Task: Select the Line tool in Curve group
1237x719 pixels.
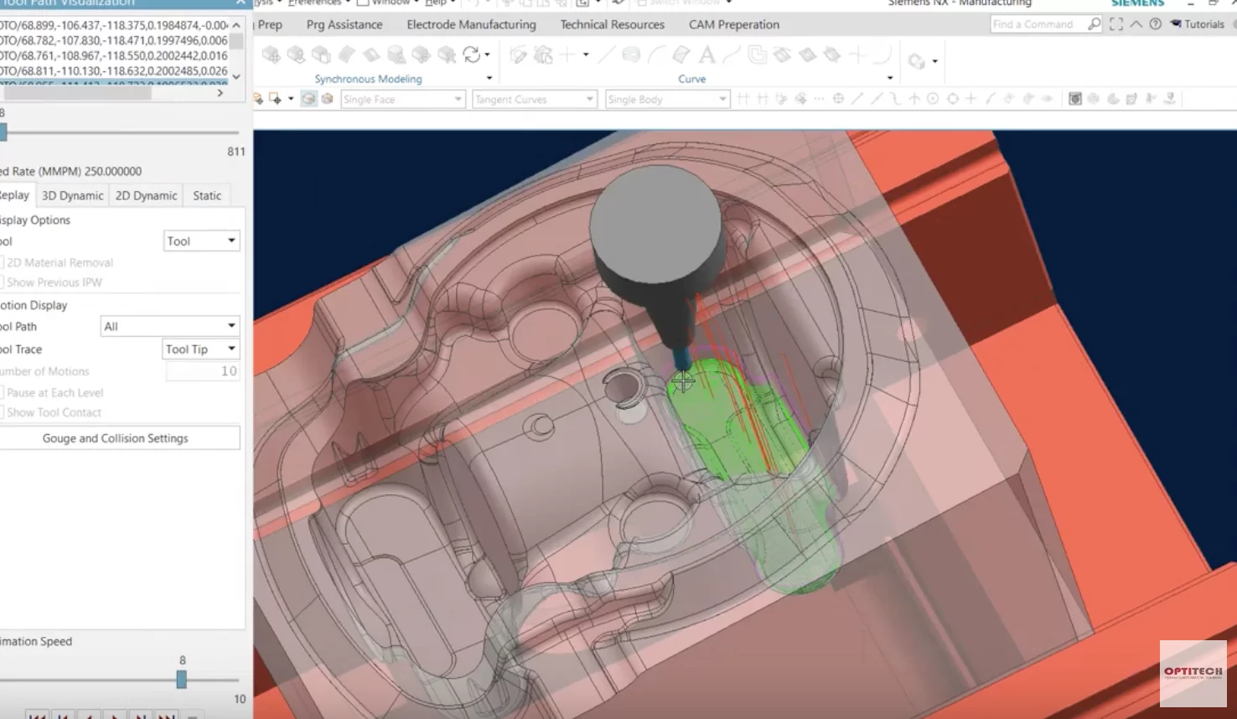Action: pos(606,55)
